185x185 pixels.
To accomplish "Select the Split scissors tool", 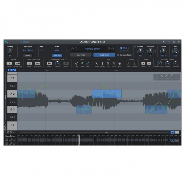I will (108, 64).
